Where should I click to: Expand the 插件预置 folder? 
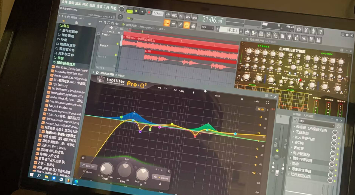pos(66,35)
